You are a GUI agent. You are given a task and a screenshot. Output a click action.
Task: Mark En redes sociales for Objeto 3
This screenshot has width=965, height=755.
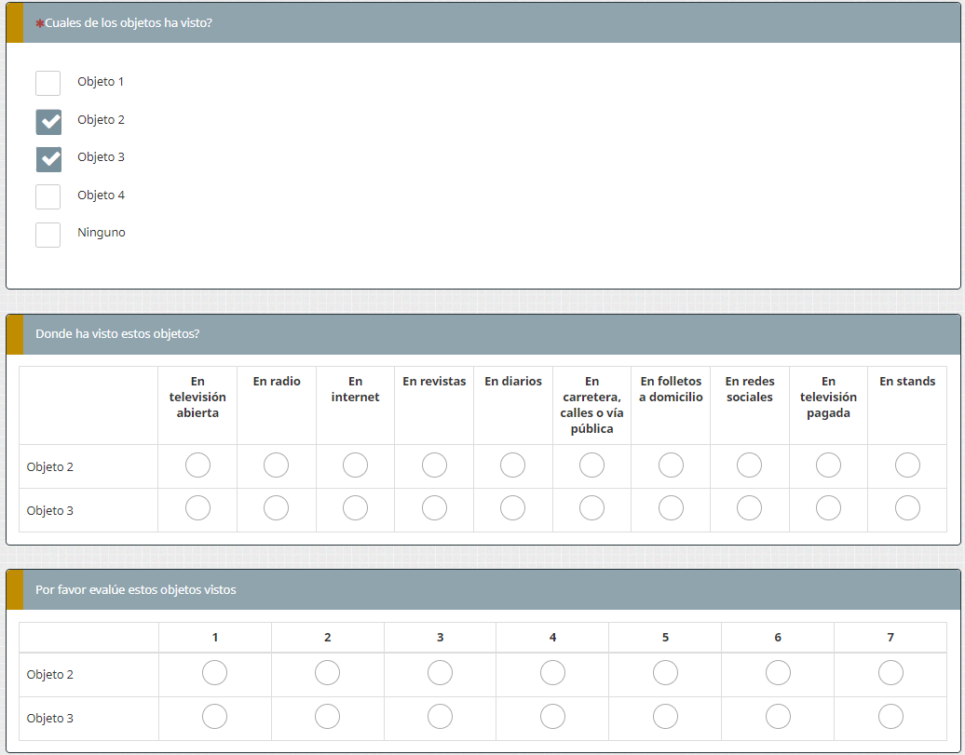click(x=749, y=508)
